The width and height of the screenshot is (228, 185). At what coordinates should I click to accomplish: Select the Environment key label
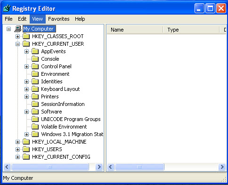click(55, 74)
